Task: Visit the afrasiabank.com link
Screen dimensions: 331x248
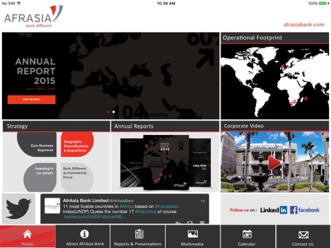Action: tap(304, 25)
